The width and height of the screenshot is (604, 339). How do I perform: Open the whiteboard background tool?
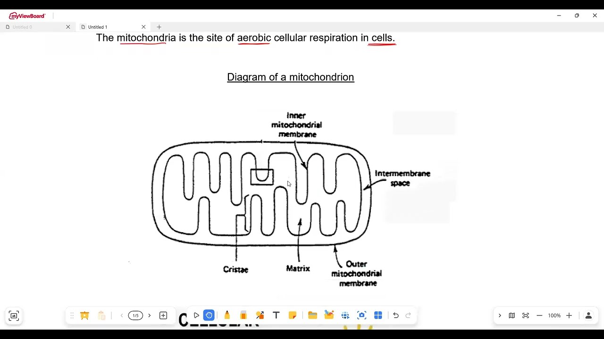pyautogui.click(x=85, y=315)
